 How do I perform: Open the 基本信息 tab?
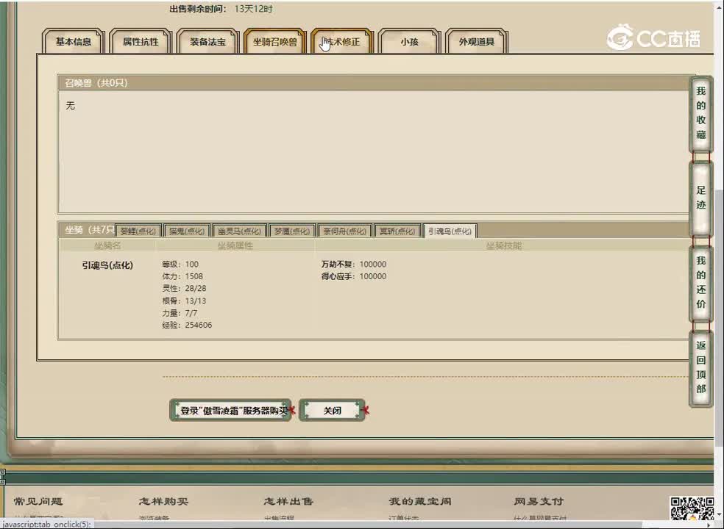(74, 42)
